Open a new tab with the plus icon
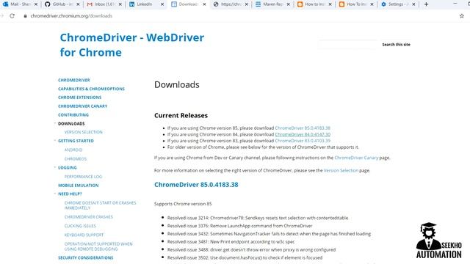470x264 pixels. 426,4
